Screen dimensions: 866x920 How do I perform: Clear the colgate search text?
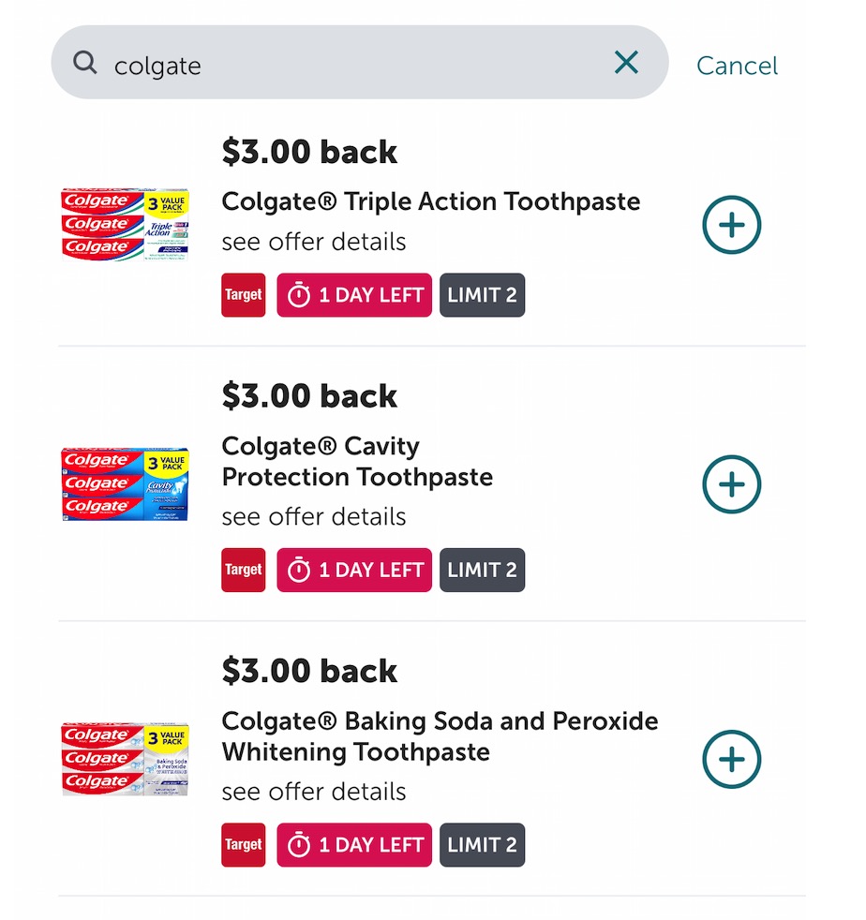[626, 63]
